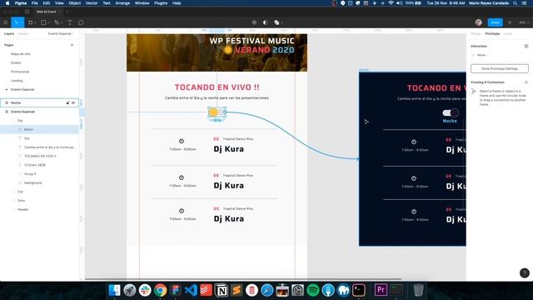Select the Landing page
Screen dimensions: 533x300
17,81
